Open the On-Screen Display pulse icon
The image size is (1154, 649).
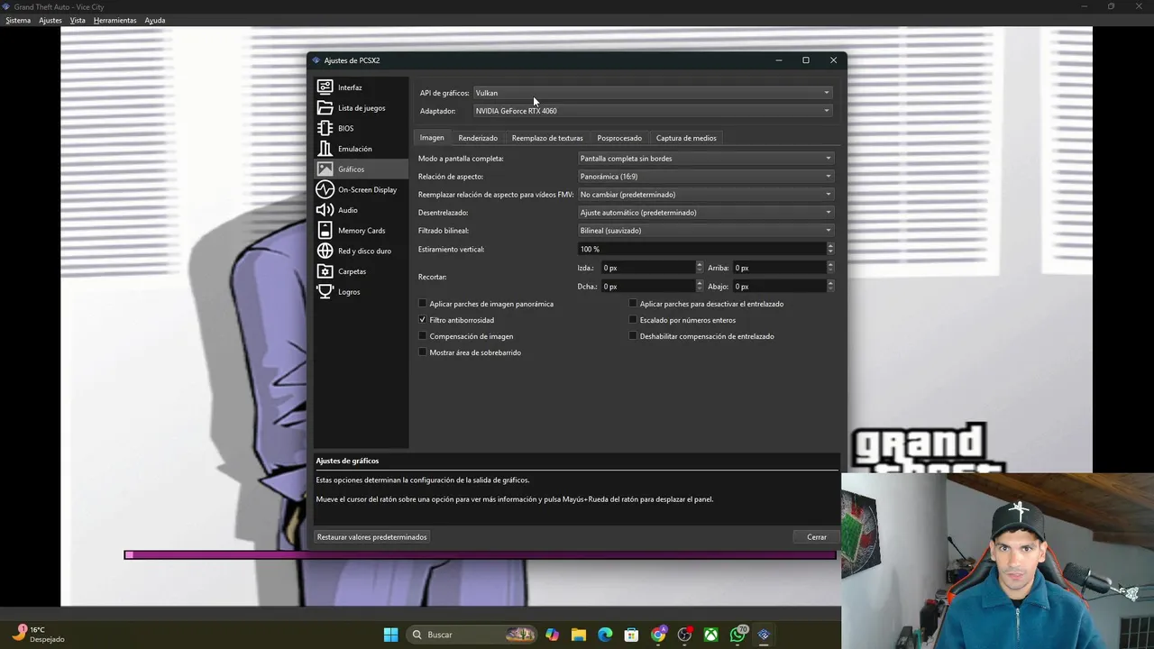tap(325, 189)
